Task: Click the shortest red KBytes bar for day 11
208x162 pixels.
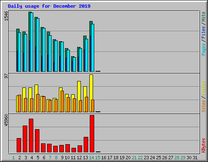Action: pyautogui.click(x=74, y=150)
